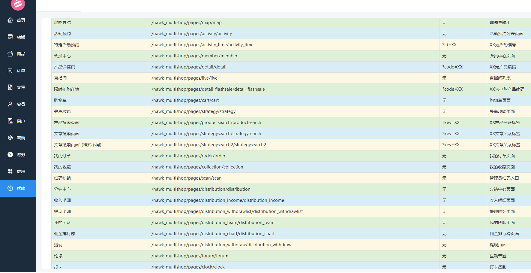The width and height of the screenshot is (531, 273).
Task: Click the /hawk_multishop/pages/cart/cart path
Action: click(185, 100)
